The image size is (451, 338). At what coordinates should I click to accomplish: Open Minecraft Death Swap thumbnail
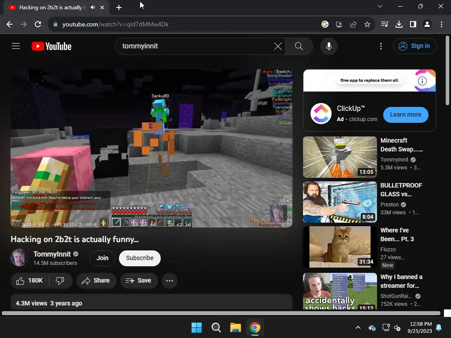coord(340,157)
